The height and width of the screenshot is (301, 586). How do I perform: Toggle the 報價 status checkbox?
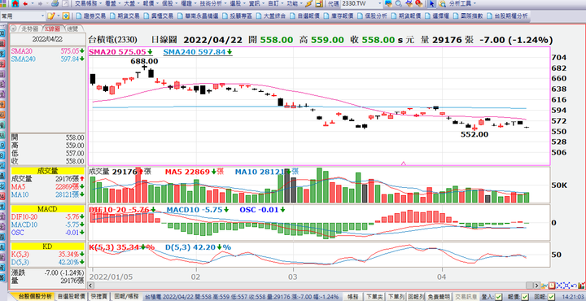click(x=525, y=297)
